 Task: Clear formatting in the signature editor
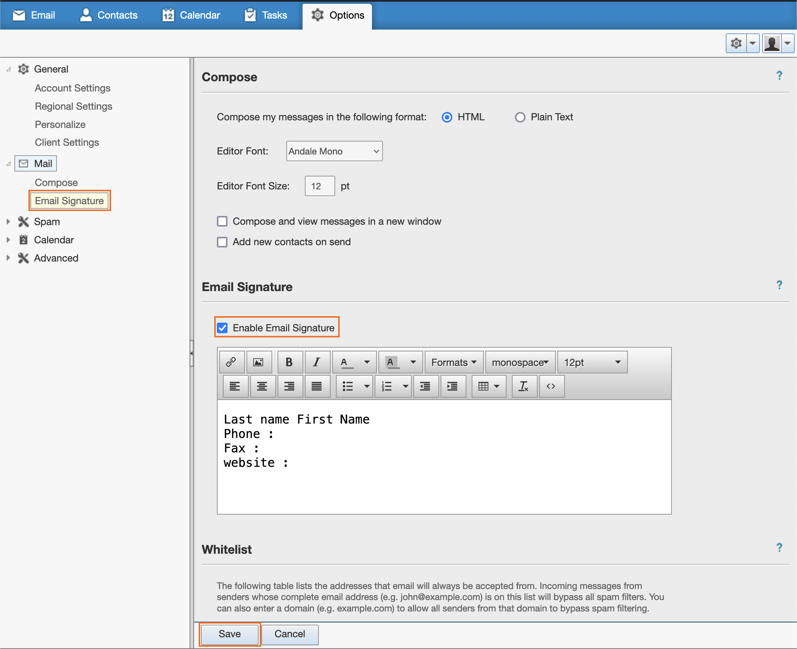coord(524,386)
